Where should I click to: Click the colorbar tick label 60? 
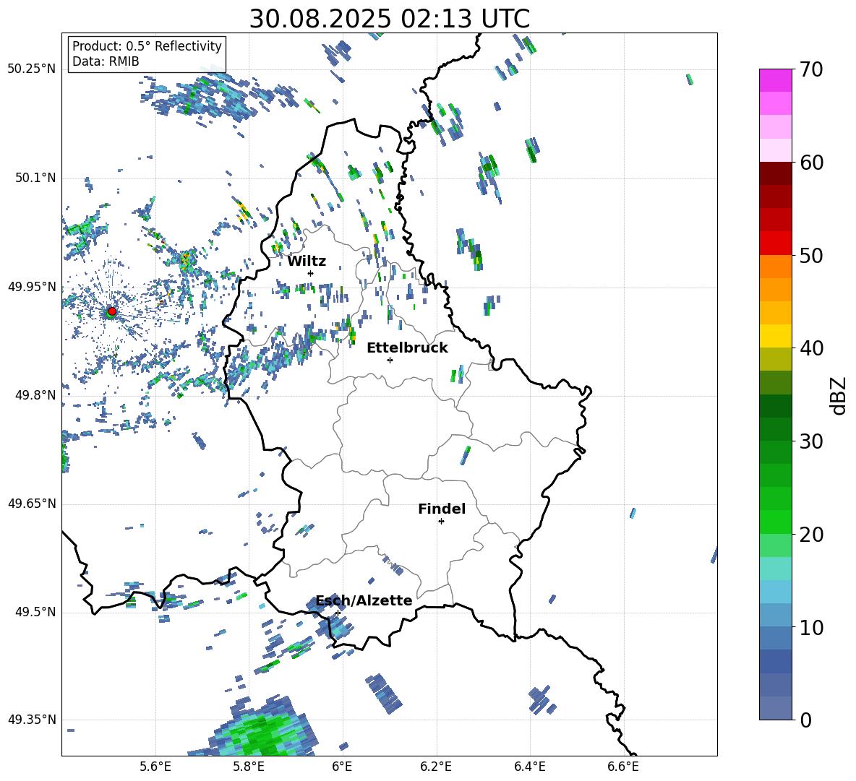[x=811, y=163]
